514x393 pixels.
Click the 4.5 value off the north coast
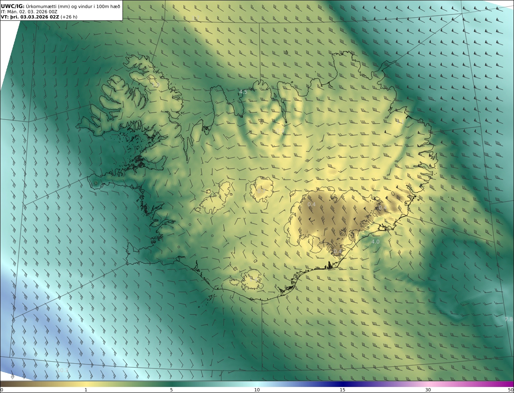tap(243, 92)
